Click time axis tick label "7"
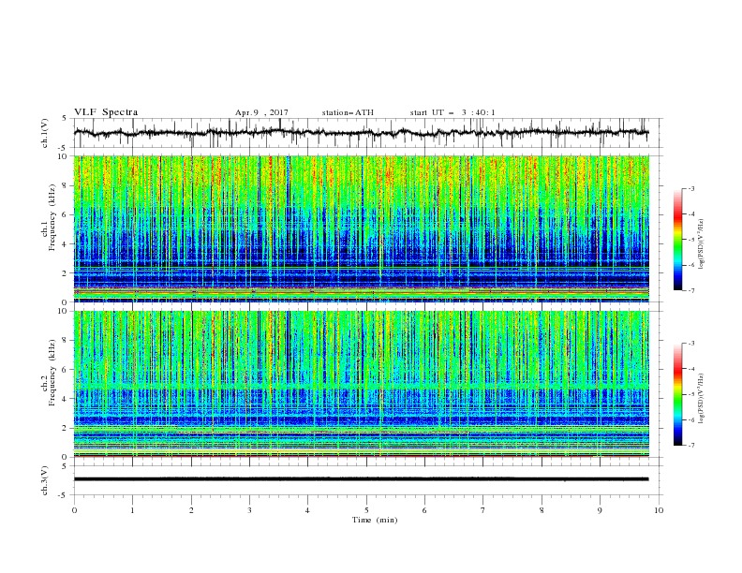 pyautogui.click(x=483, y=510)
